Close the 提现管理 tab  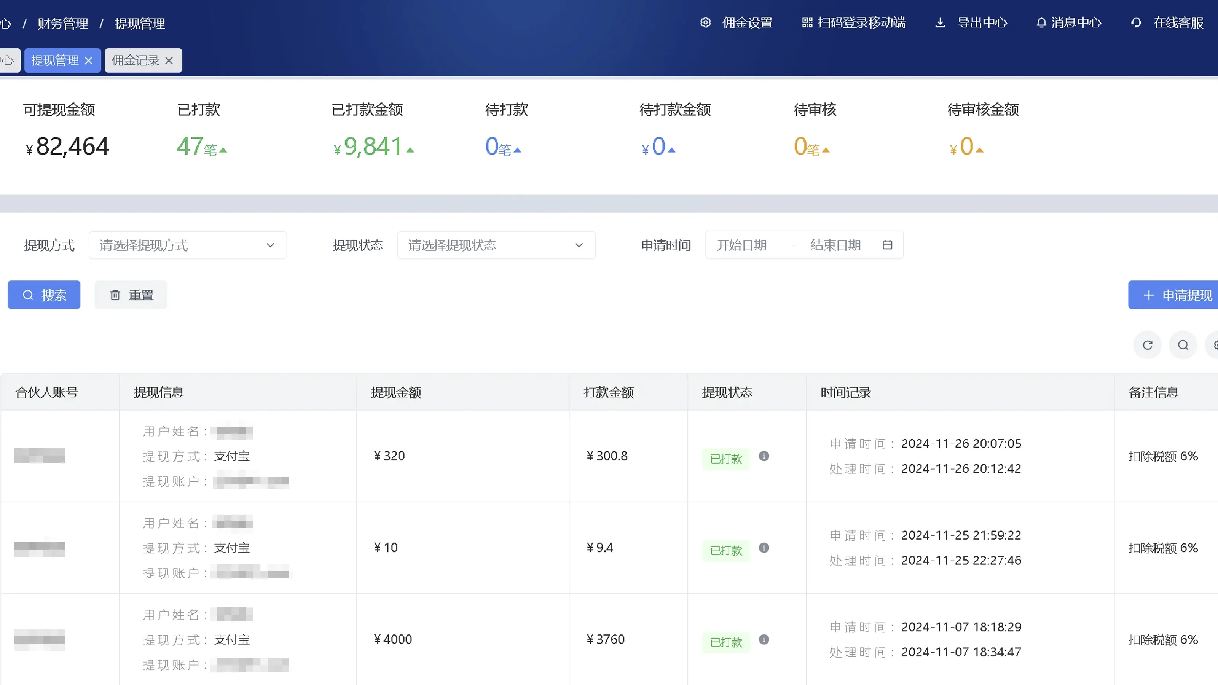(x=88, y=61)
